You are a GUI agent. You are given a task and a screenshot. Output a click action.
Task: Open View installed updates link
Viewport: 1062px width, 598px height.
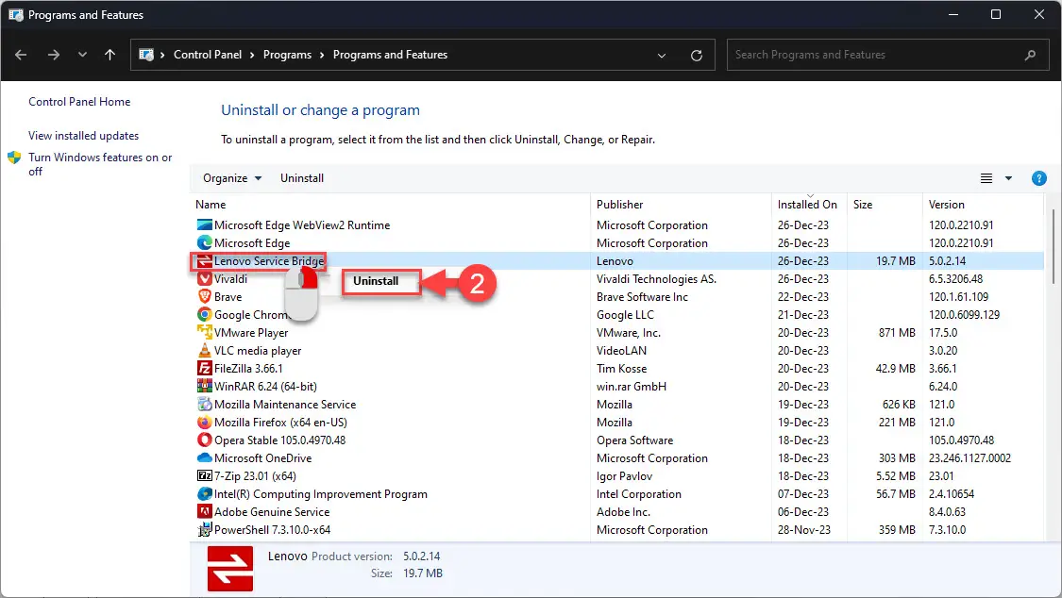click(83, 135)
